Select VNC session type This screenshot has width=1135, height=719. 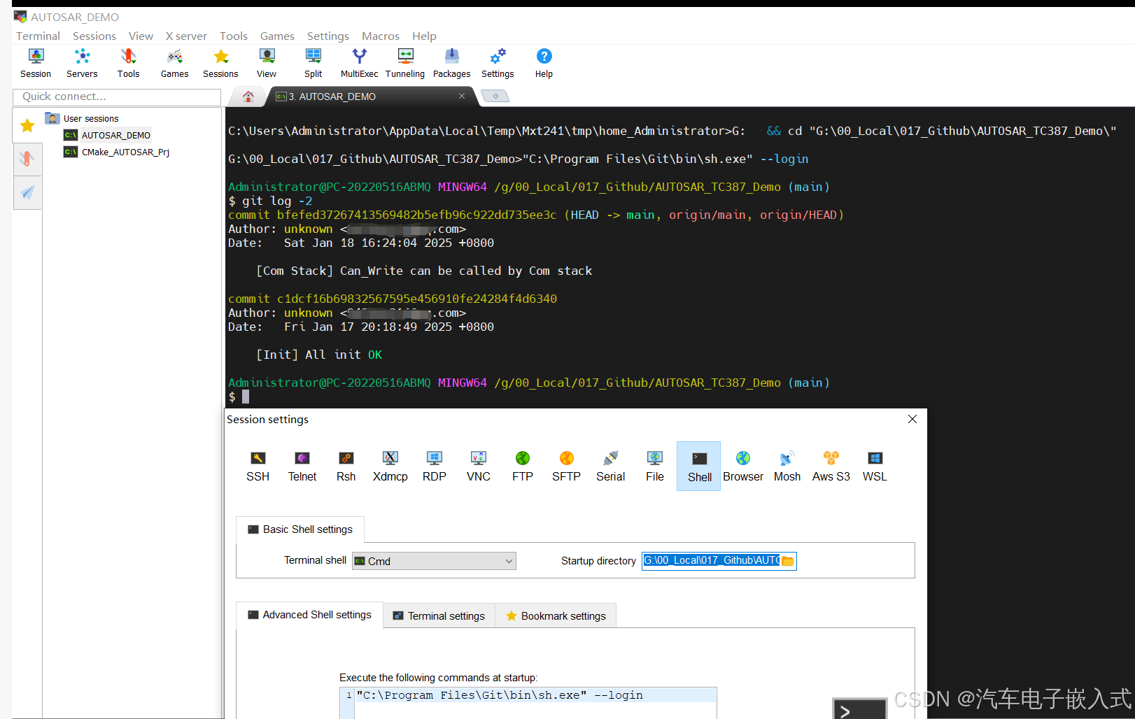479,466
